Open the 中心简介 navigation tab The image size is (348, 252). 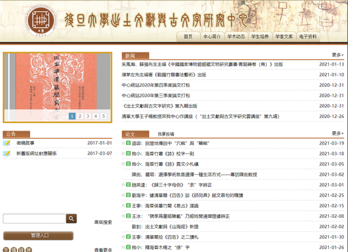212,37
